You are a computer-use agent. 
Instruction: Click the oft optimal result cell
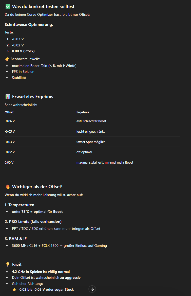[84, 152]
